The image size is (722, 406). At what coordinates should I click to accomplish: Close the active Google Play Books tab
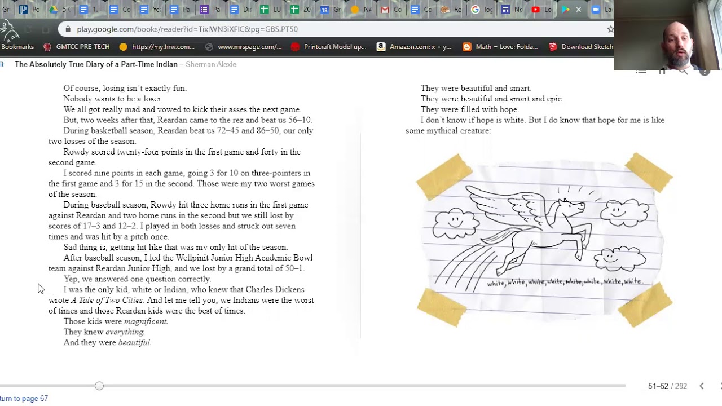tap(578, 10)
